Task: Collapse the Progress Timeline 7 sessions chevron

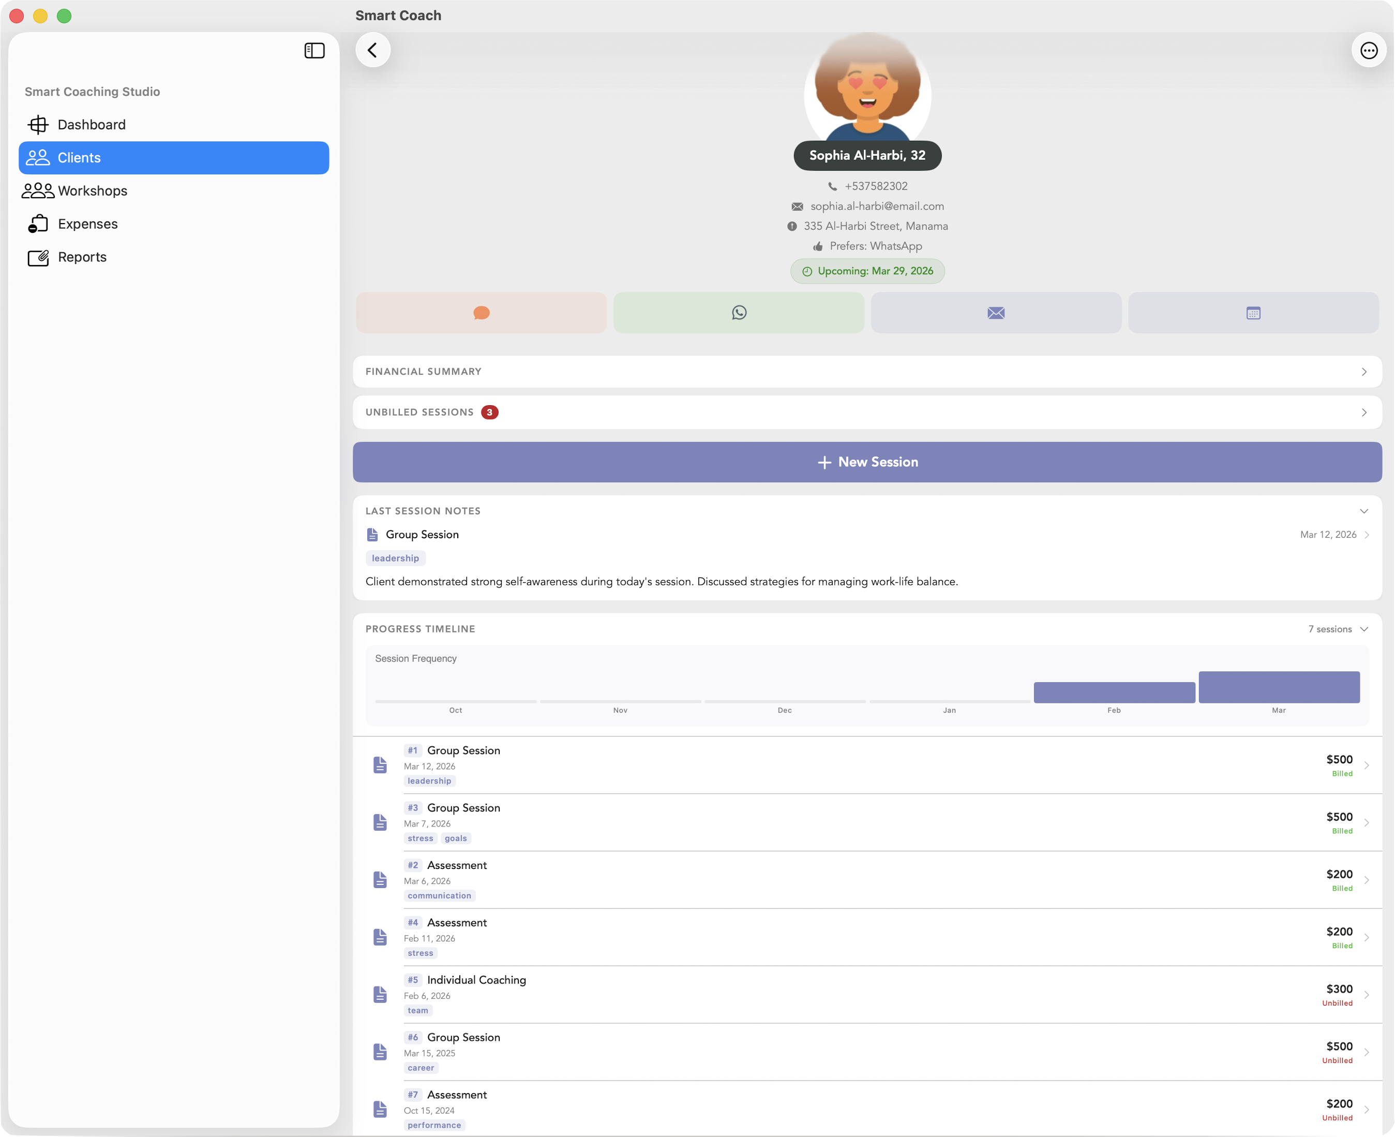Action: (1363, 629)
